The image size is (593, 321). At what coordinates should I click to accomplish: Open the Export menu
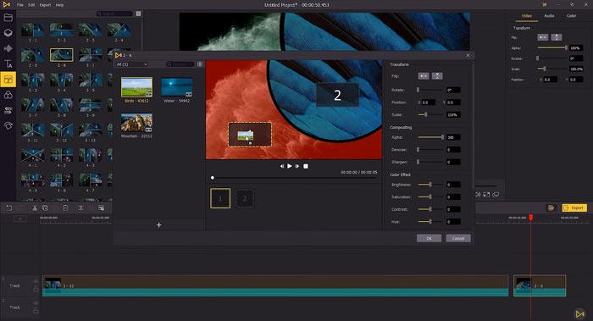tap(45, 5)
